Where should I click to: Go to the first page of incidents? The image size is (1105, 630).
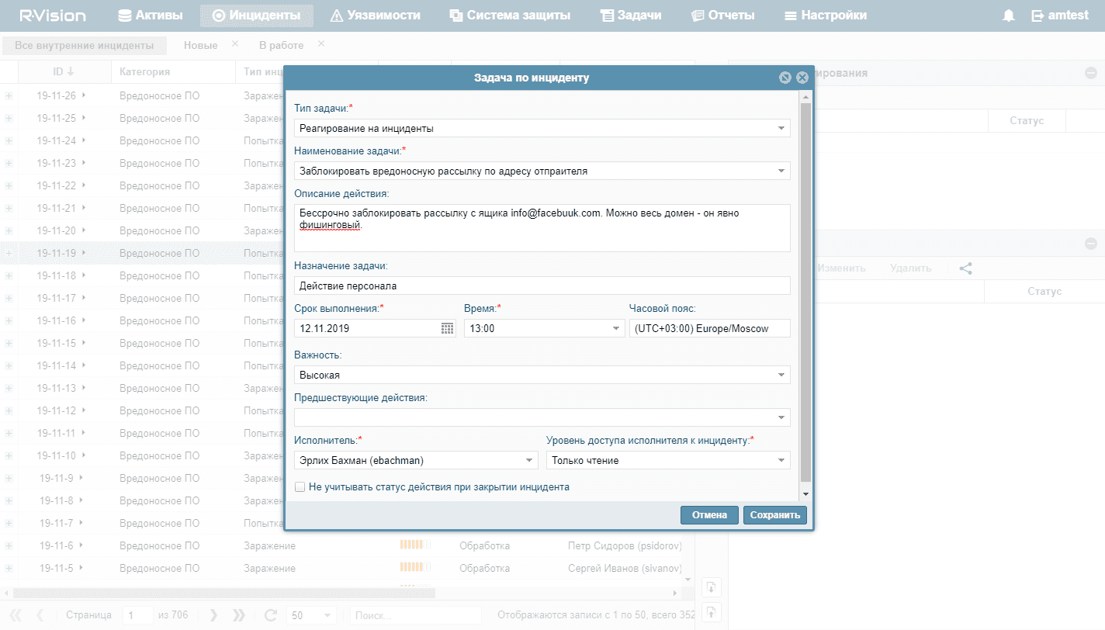tap(16, 615)
